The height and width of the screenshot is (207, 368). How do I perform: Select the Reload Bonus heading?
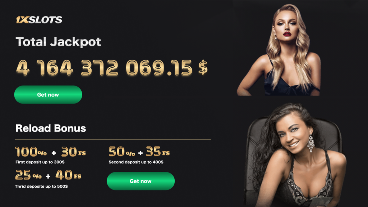pyautogui.click(x=51, y=128)
